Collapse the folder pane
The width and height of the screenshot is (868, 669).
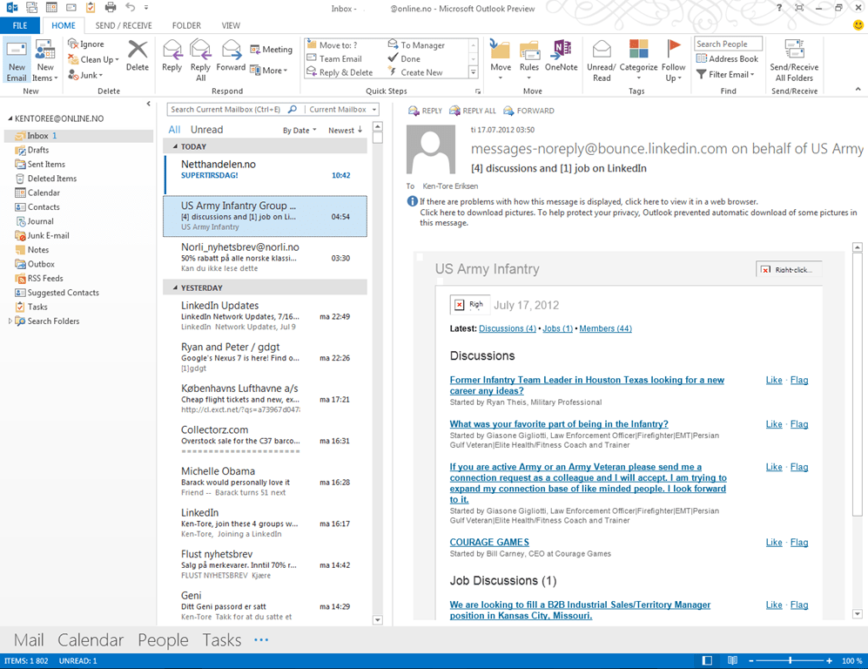pyautogui.click(x=148, y=104)
